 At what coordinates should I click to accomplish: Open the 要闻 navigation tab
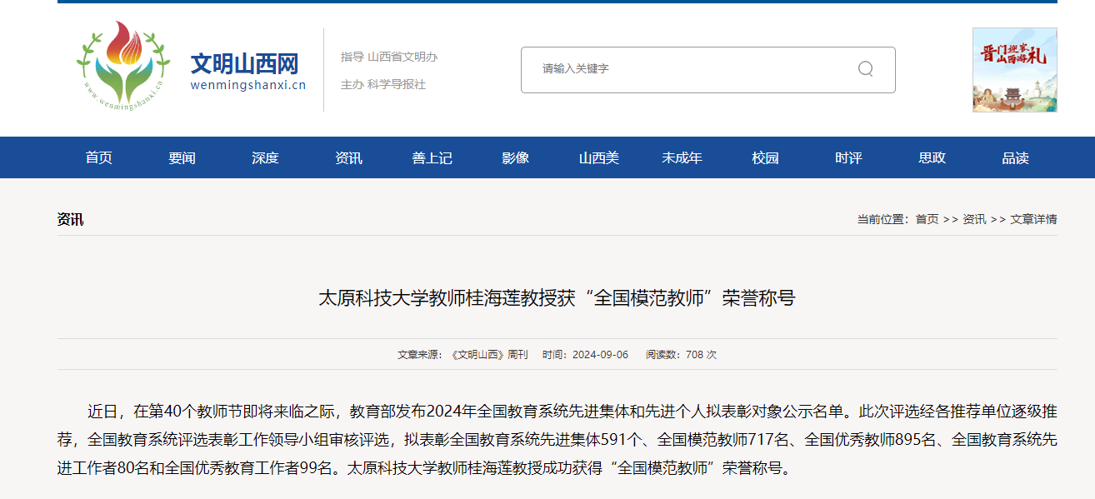[x=182, y=157]
